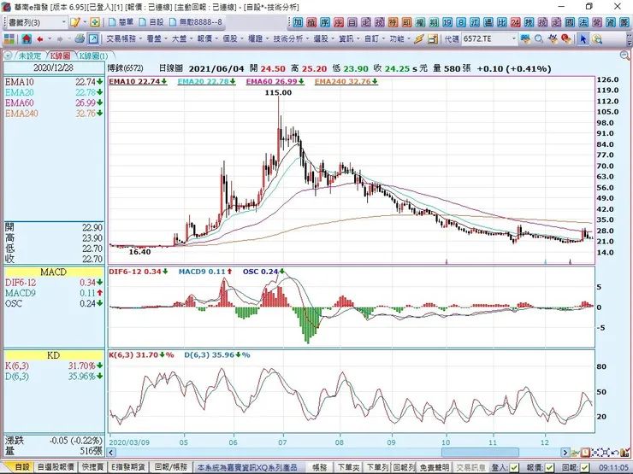Click the 免責聲明 button
Screen dimensions: 633x474
click(x=435, y=467)
